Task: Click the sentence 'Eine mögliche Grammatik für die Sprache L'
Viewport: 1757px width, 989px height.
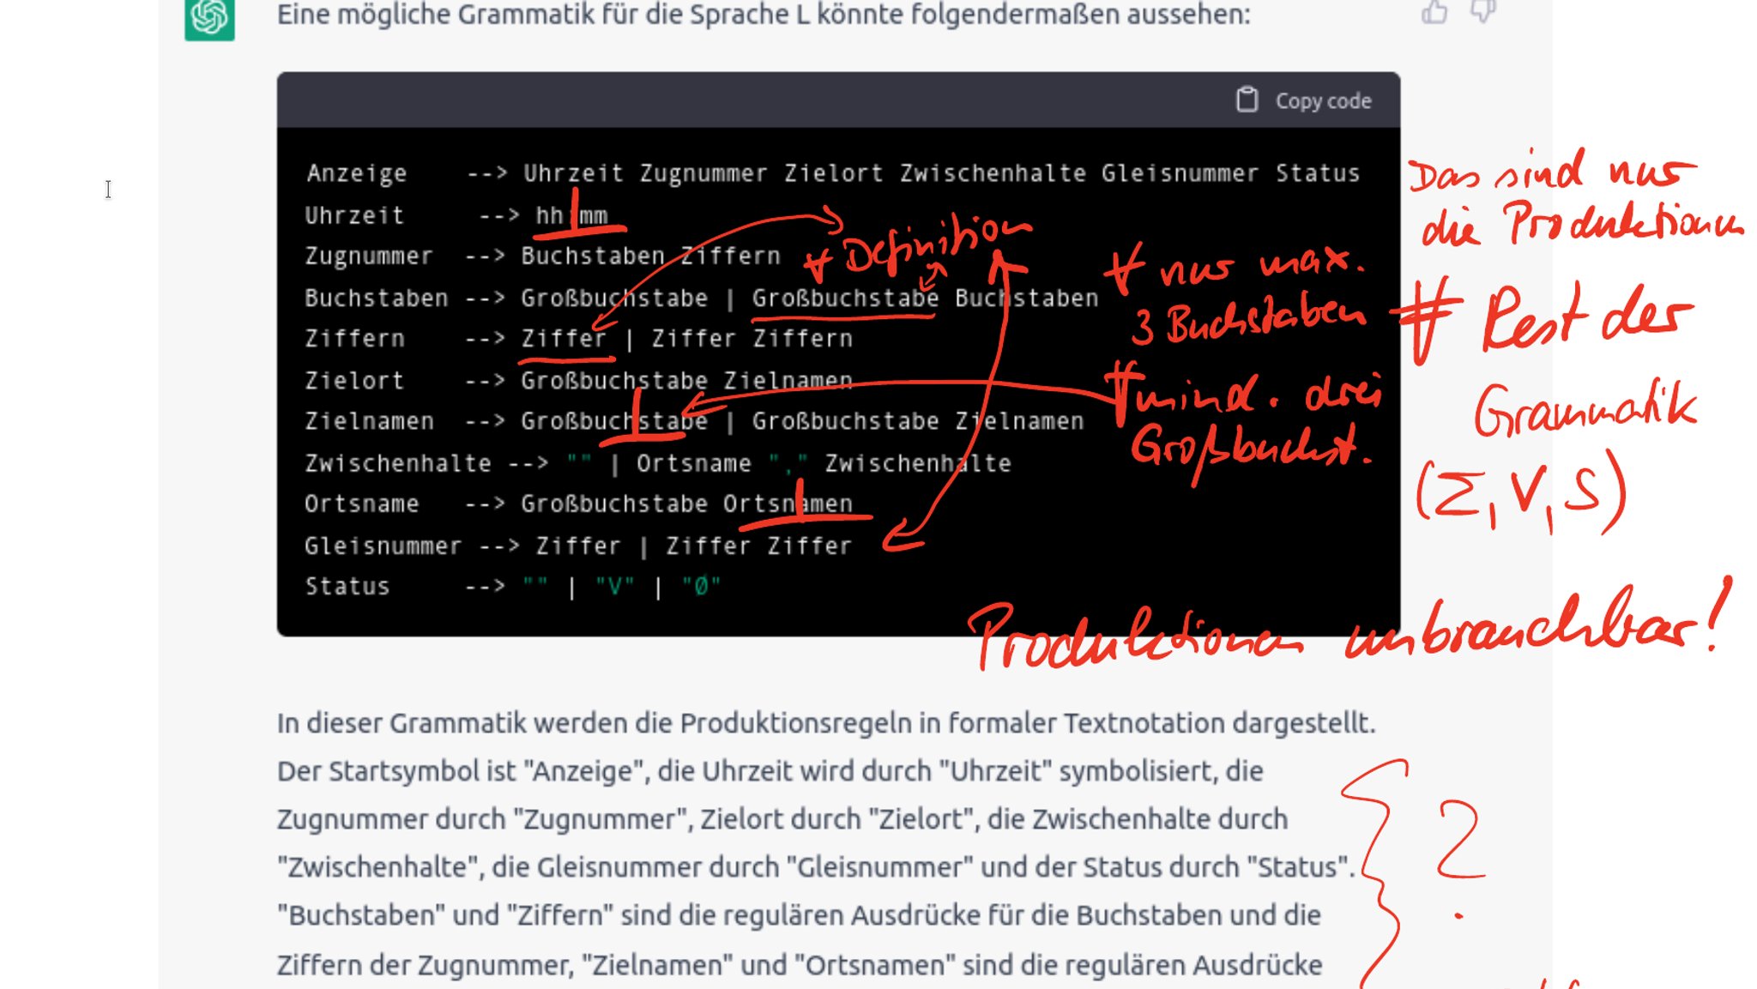Action: click(764, 15)
